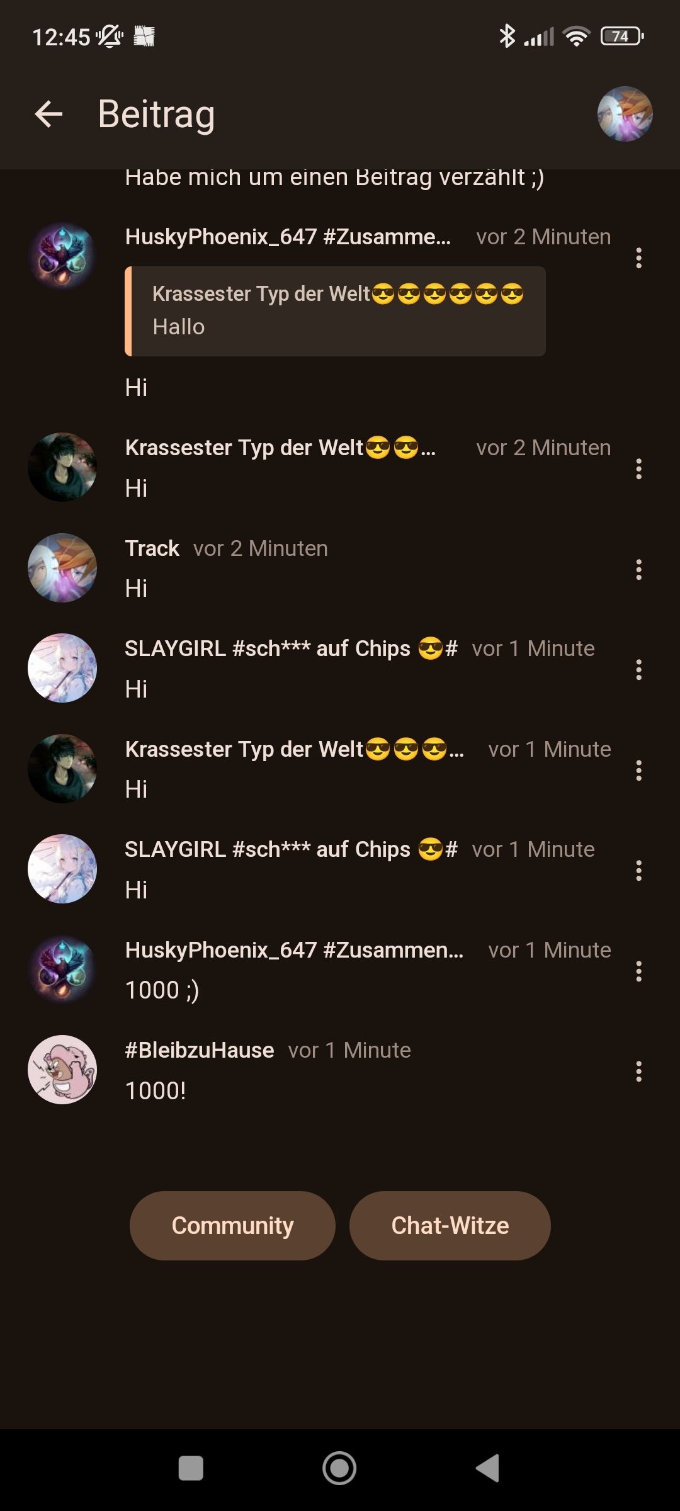
Task: Open the Track username link
Action: 152,548
